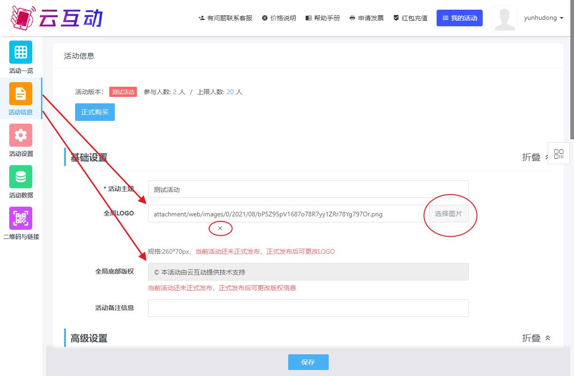
Task: Open the yunhudong account dropdown
Action: pos(544,18)
